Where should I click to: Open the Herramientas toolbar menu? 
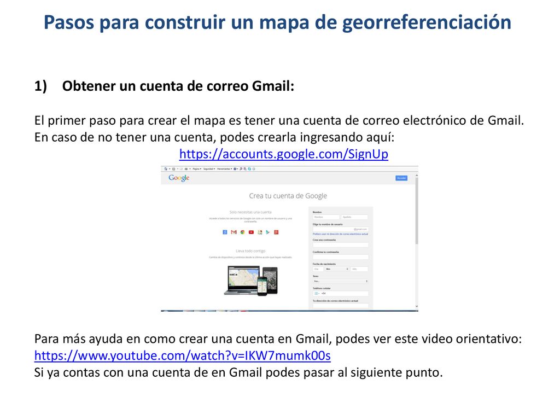(225, 169)
